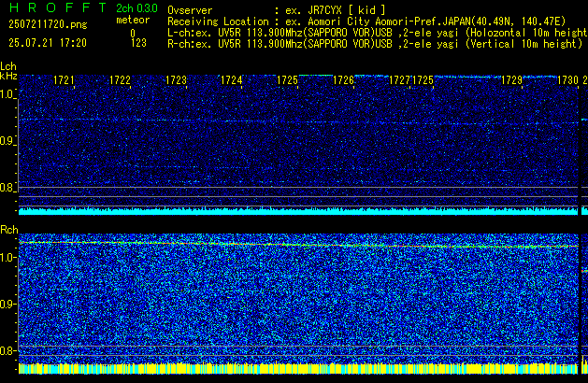Click the L-ch antenna description line
This screenshot has height=383, width=588.
(x=378, y=33)
